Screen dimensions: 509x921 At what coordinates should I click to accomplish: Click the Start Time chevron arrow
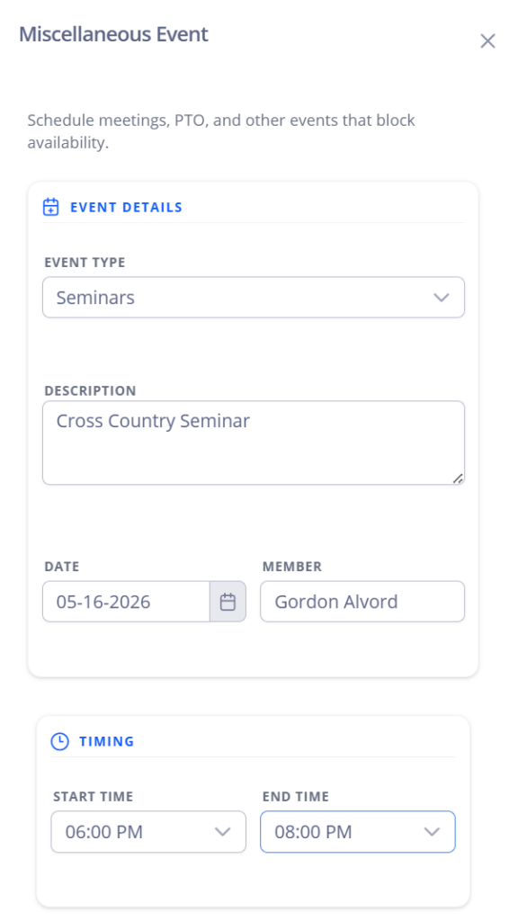222,832
